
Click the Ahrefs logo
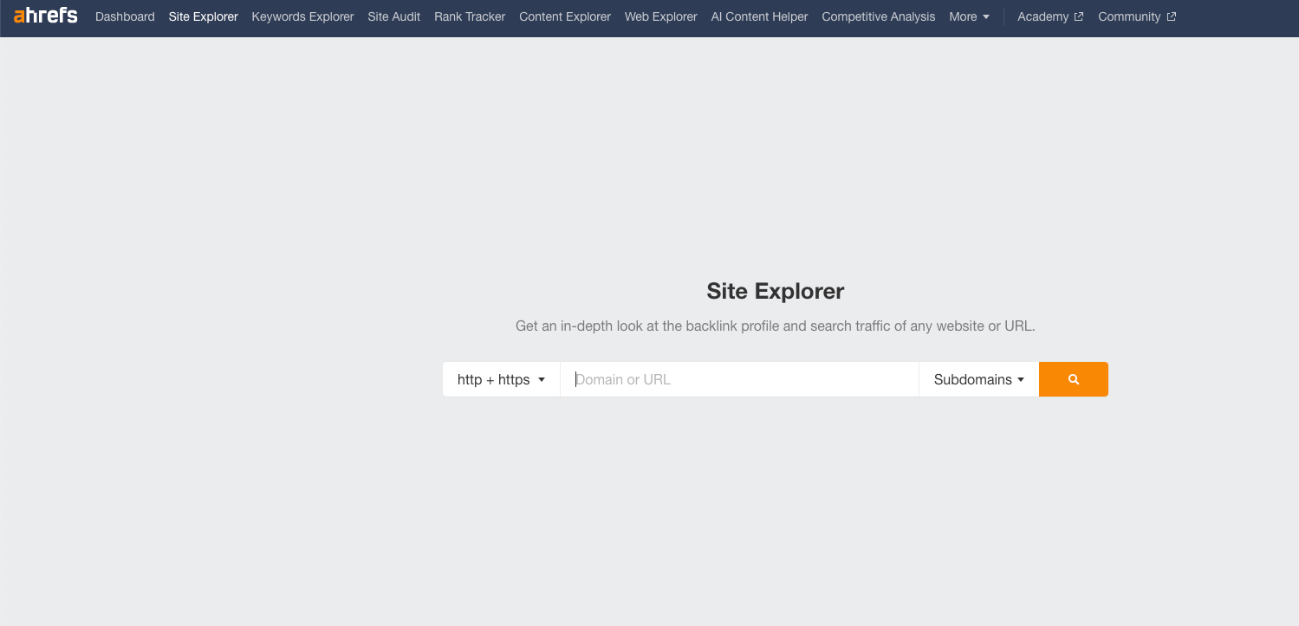click(46, 16)
